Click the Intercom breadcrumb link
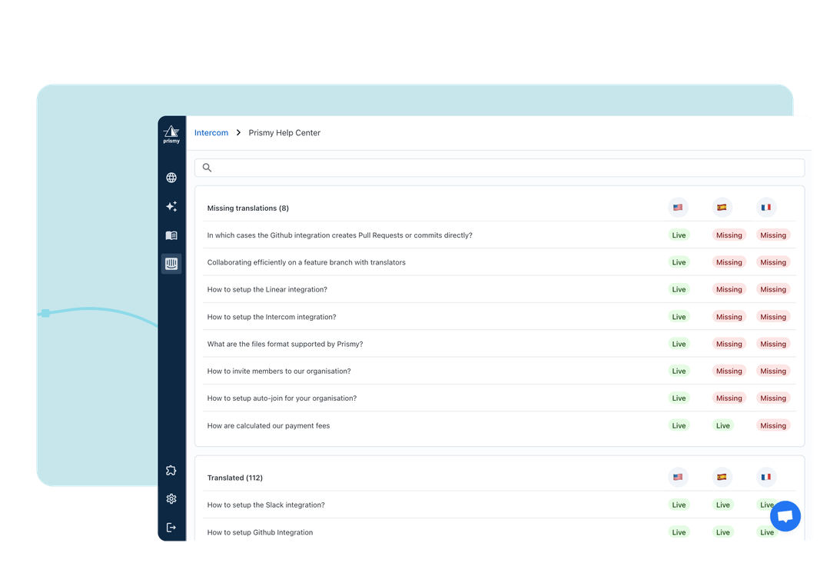Image resolution: width=830 pixels, height=583 pixels. coord(211,133)
